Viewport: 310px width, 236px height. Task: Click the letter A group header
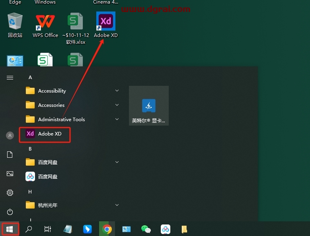point(30,77)
